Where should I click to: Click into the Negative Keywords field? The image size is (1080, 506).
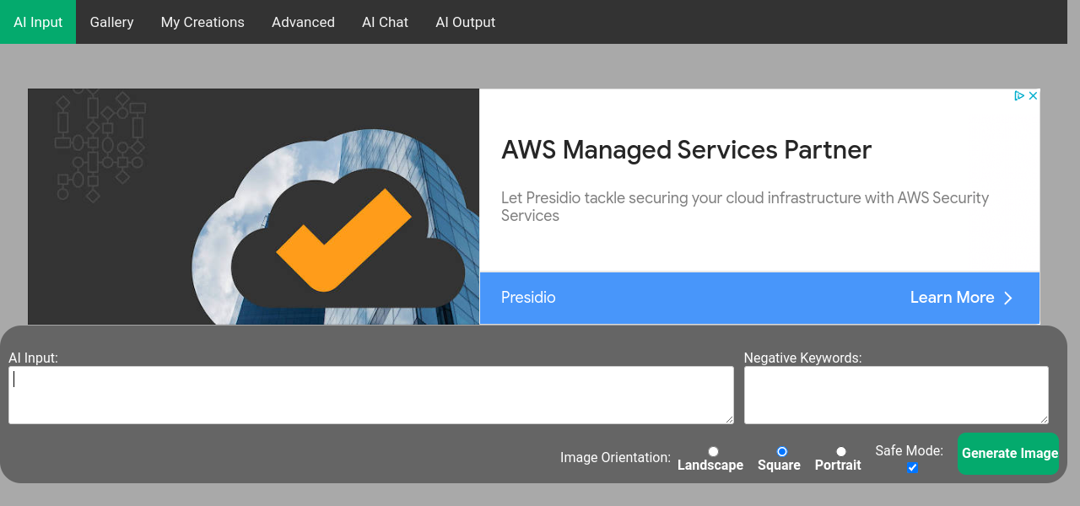(x=895, y=395)
